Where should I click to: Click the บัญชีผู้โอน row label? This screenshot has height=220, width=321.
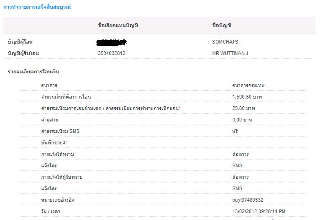23,42
